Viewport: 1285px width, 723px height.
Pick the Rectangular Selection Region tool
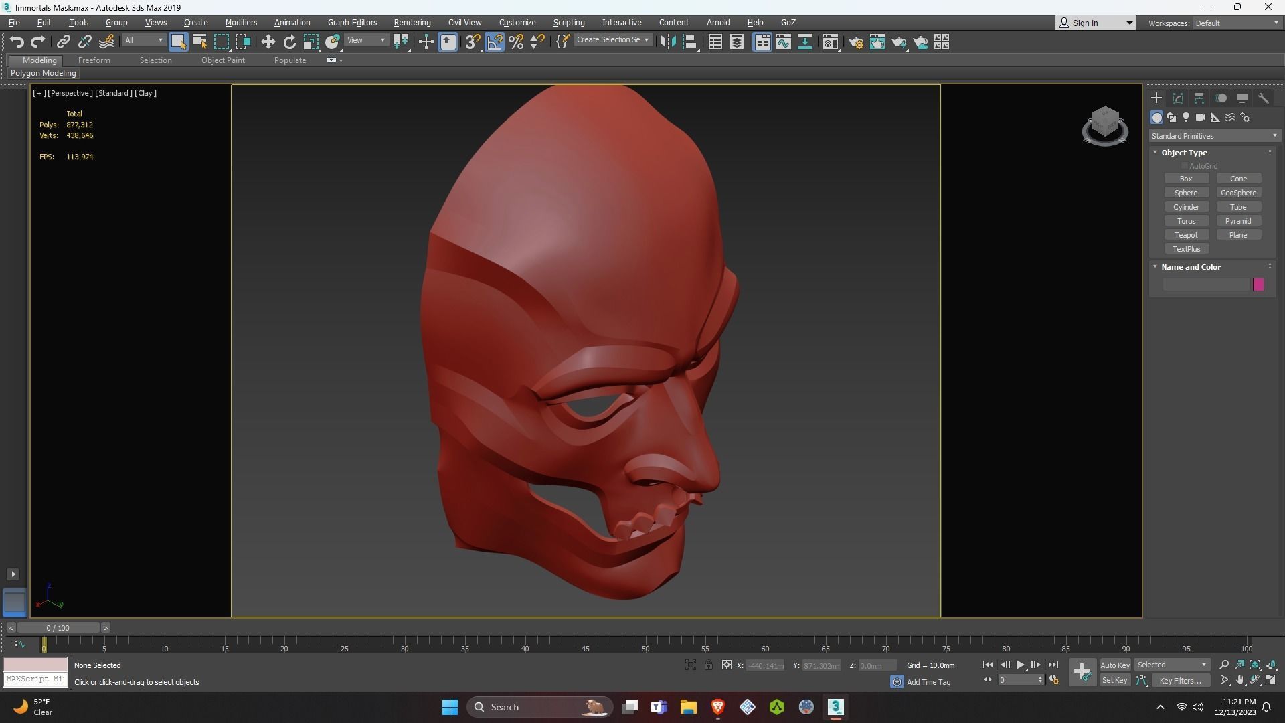[x=221, y=42]
